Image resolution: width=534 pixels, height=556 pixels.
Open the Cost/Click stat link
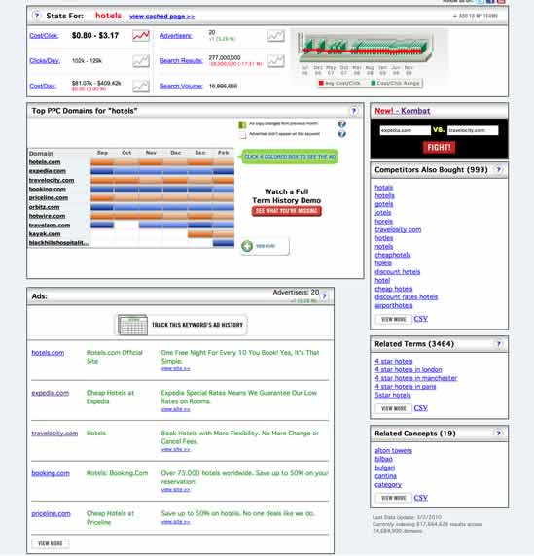(44, 35)
